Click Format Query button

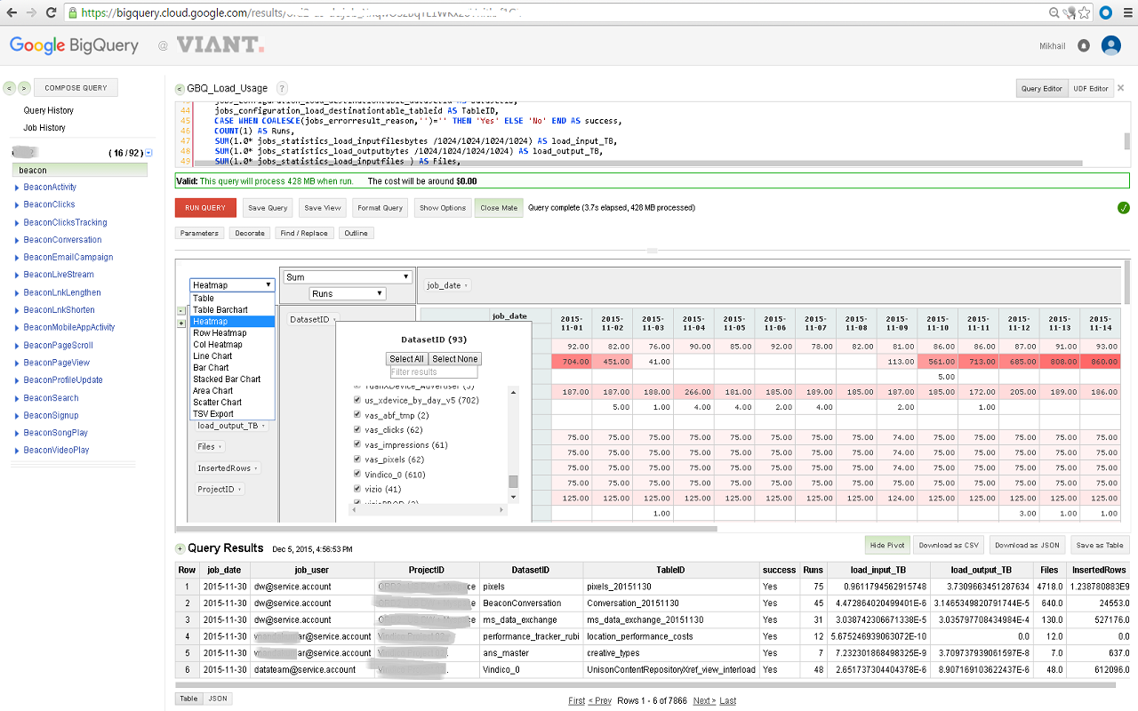(381, 208)
